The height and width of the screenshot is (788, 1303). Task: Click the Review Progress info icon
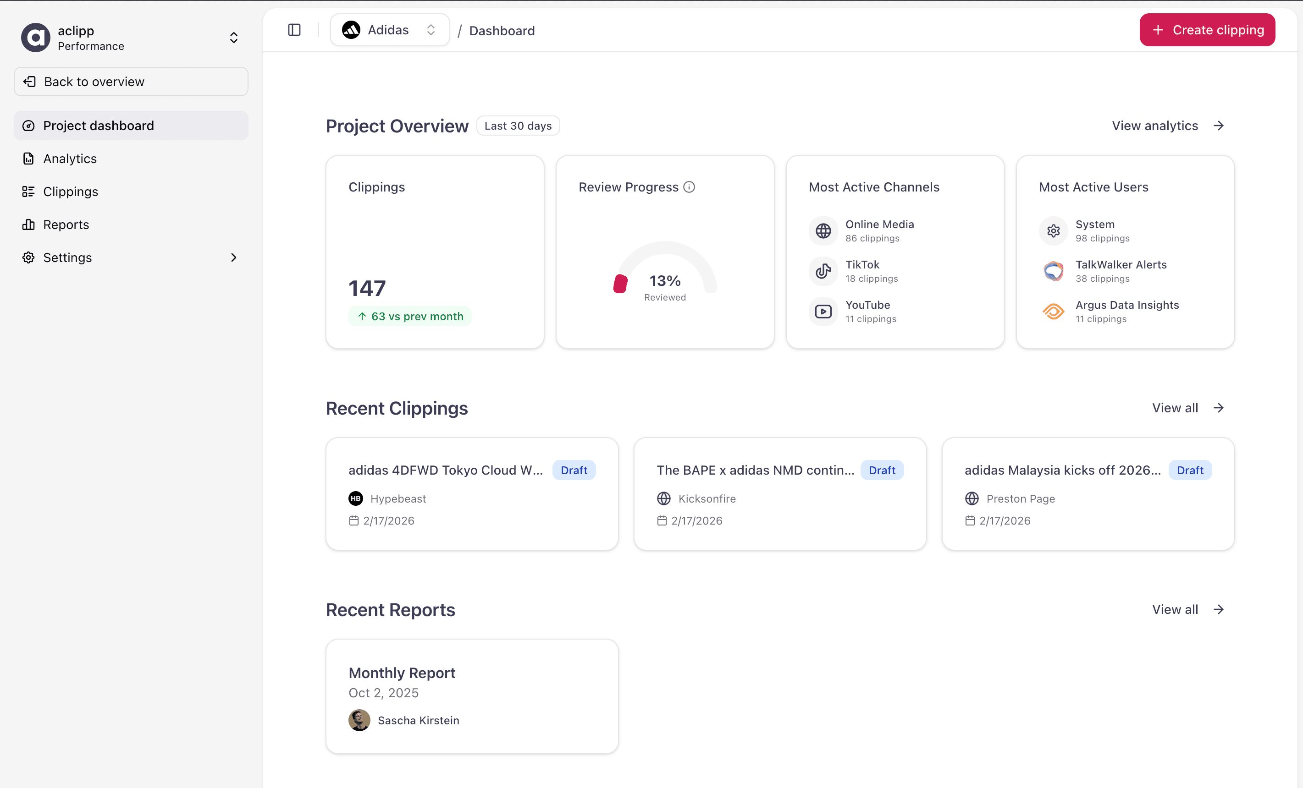[689, 186]
